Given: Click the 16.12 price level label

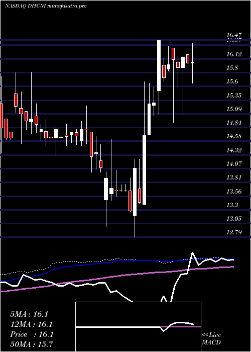Looking at the screenshot, I should click(234, 54).
